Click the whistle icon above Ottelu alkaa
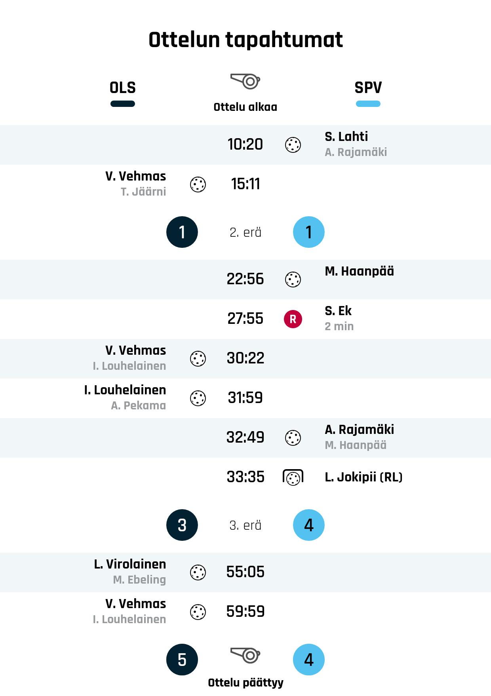The width and height of the screenshot is (491, 696). 245,81
